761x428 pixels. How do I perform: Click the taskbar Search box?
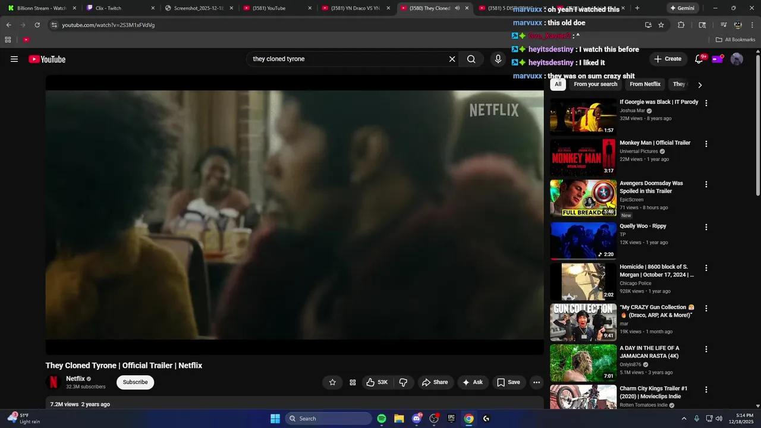pyautogui.click(x=328, y=418)
